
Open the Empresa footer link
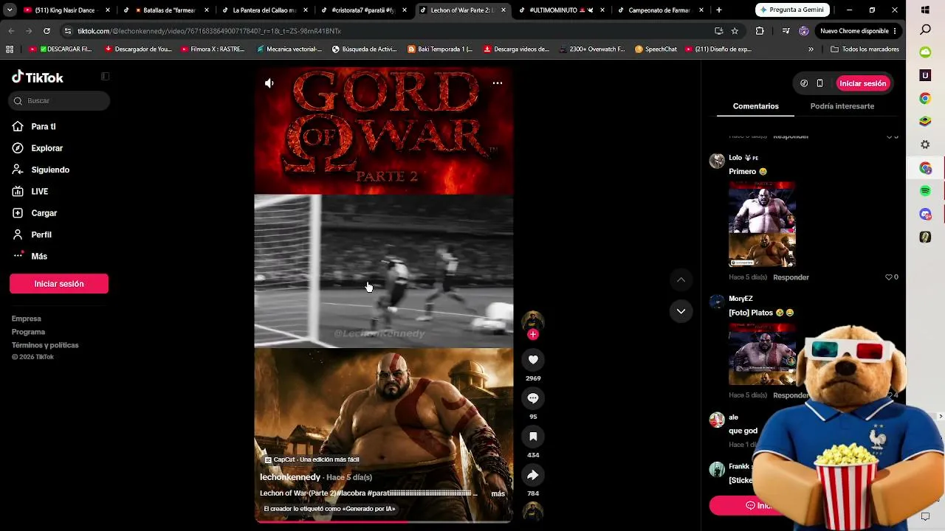pos(27,319)
